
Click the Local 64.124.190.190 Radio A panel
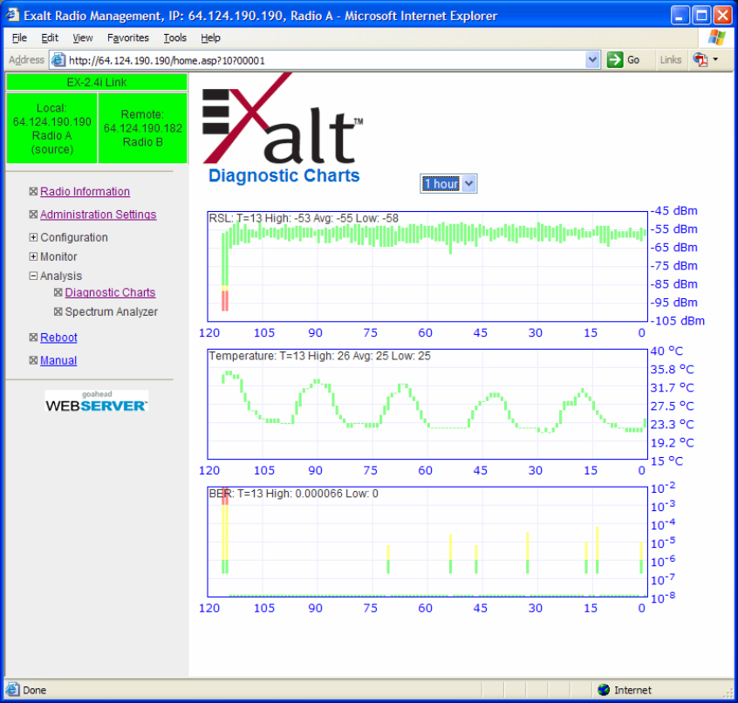(x=51, y=128)
